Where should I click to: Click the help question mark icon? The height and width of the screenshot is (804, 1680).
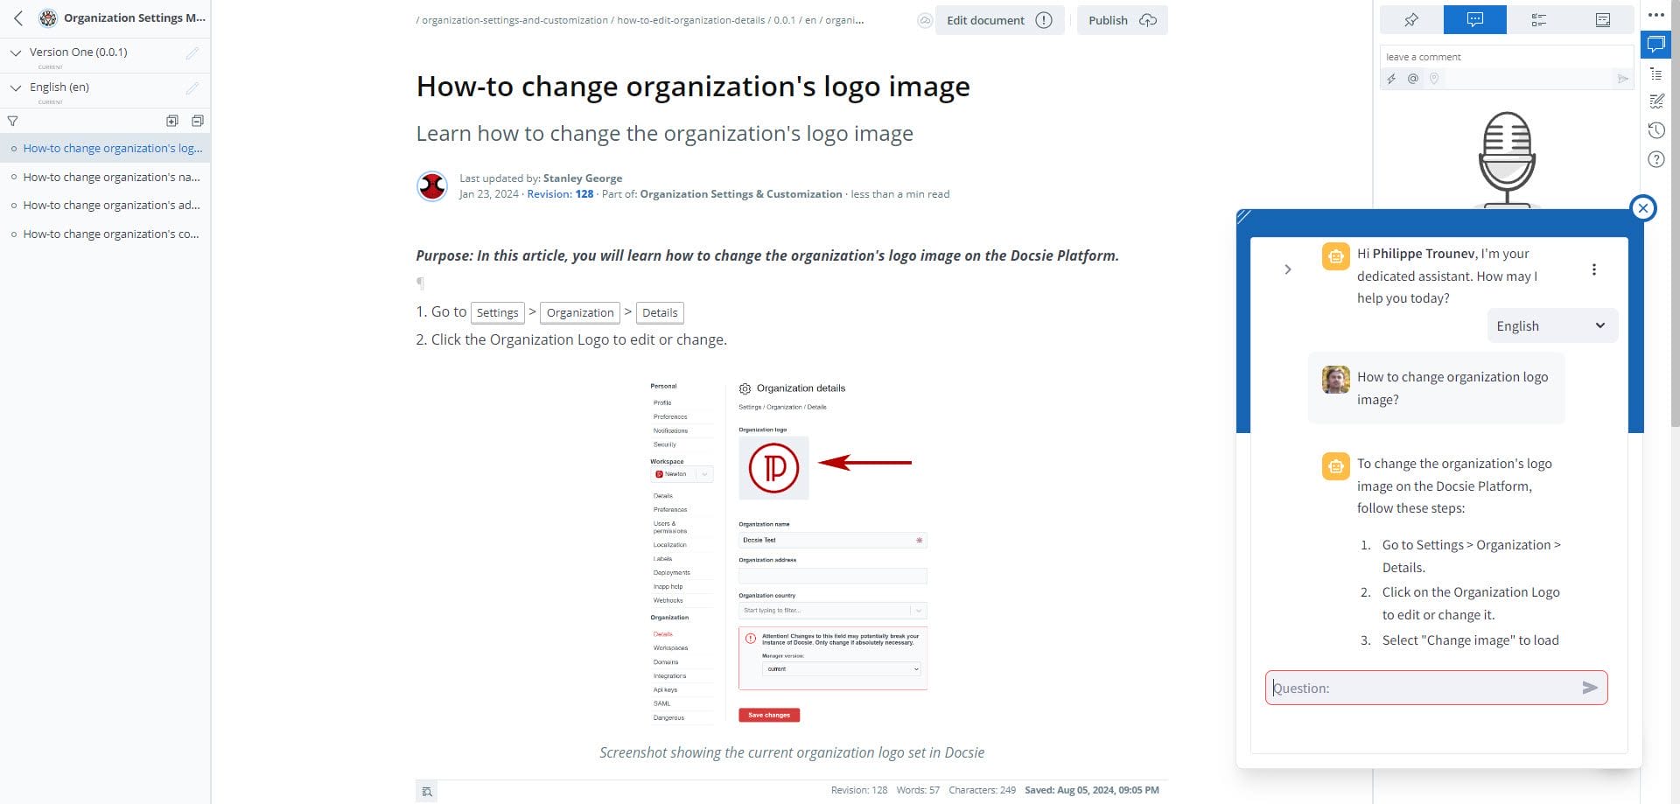coord(1655,159)
